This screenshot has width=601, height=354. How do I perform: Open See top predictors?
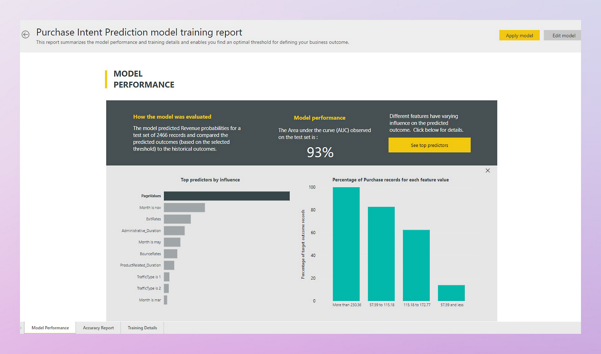point(429,145)
